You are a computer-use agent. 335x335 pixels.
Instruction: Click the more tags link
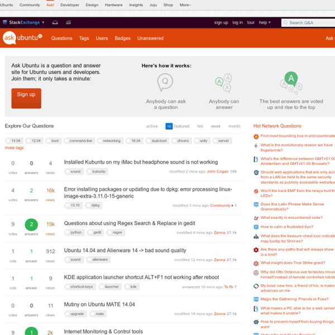click(x=14, y=148)
